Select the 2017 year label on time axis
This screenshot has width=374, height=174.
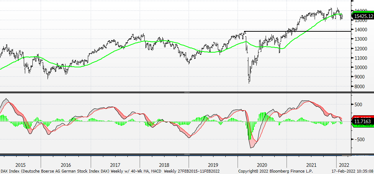115,165
